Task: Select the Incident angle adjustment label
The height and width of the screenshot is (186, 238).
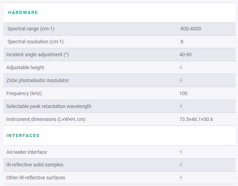Action: tap(37, 55)
